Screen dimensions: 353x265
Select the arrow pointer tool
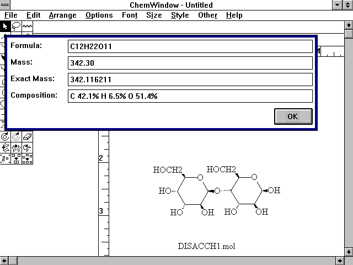pos(5,25)
